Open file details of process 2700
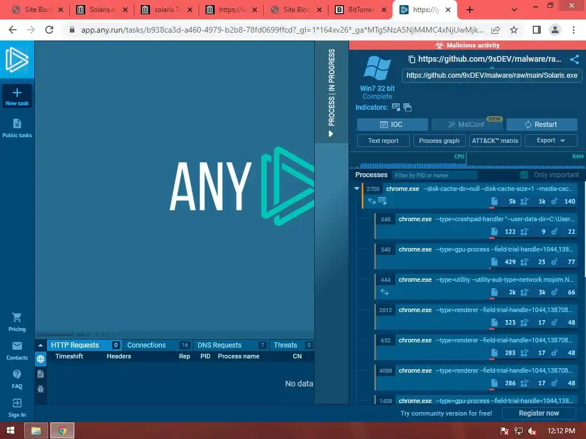The image size is (586, 439). coord(494,201)
